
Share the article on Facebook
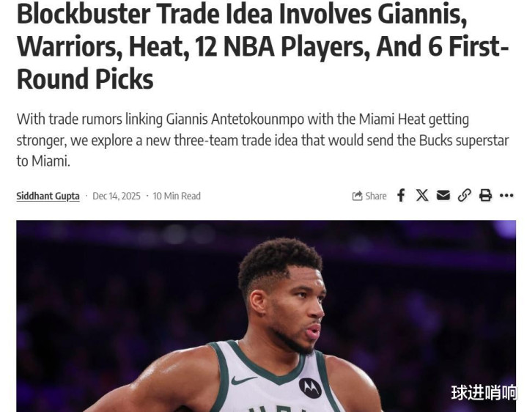click(x=401, y=195)
